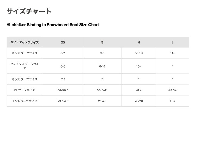Image resolution: width=198 pixels, height=144 pixels.
Task: Select the ウィメンズ ブーツサイズ row label
Action: pos(25,66)
